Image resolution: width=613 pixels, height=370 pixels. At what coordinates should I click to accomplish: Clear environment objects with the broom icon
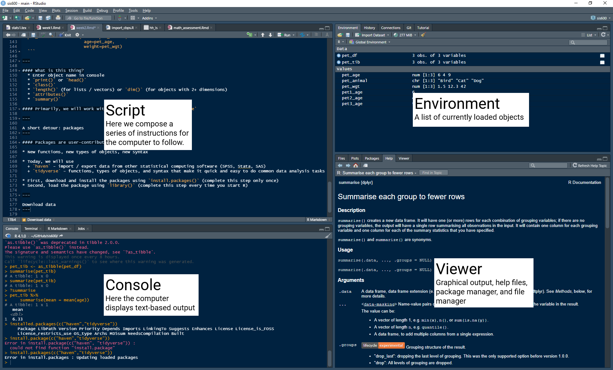(x=423, y=35)
